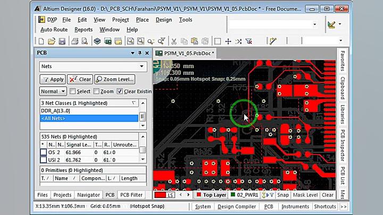The image size is (383, 215).
Task: Click the drawing tool icon at top right
Action: pos(331,24)
